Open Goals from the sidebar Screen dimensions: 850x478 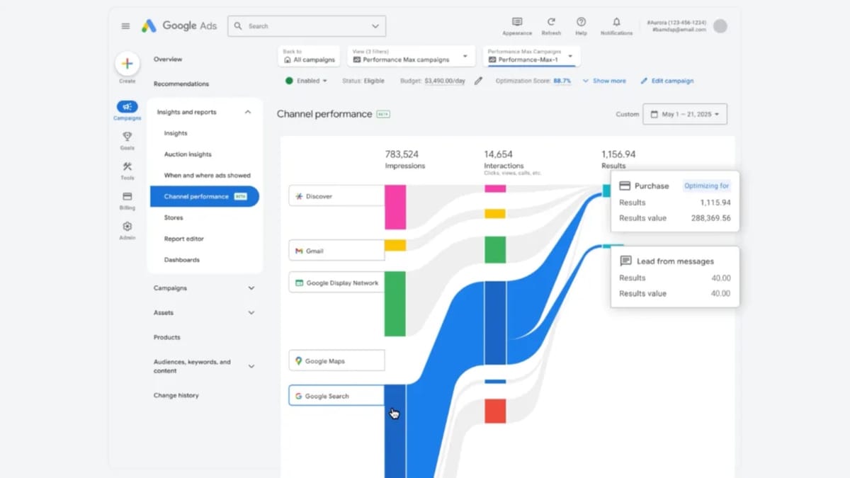127,137
